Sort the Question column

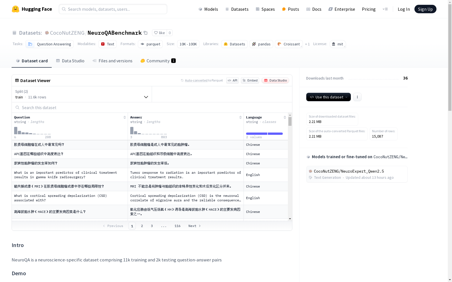tap(125, 117)
